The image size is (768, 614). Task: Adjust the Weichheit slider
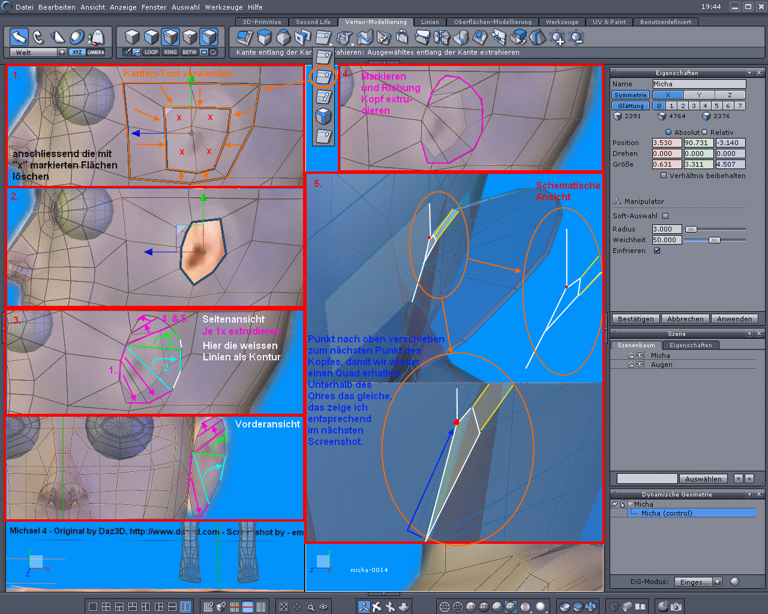714,240
